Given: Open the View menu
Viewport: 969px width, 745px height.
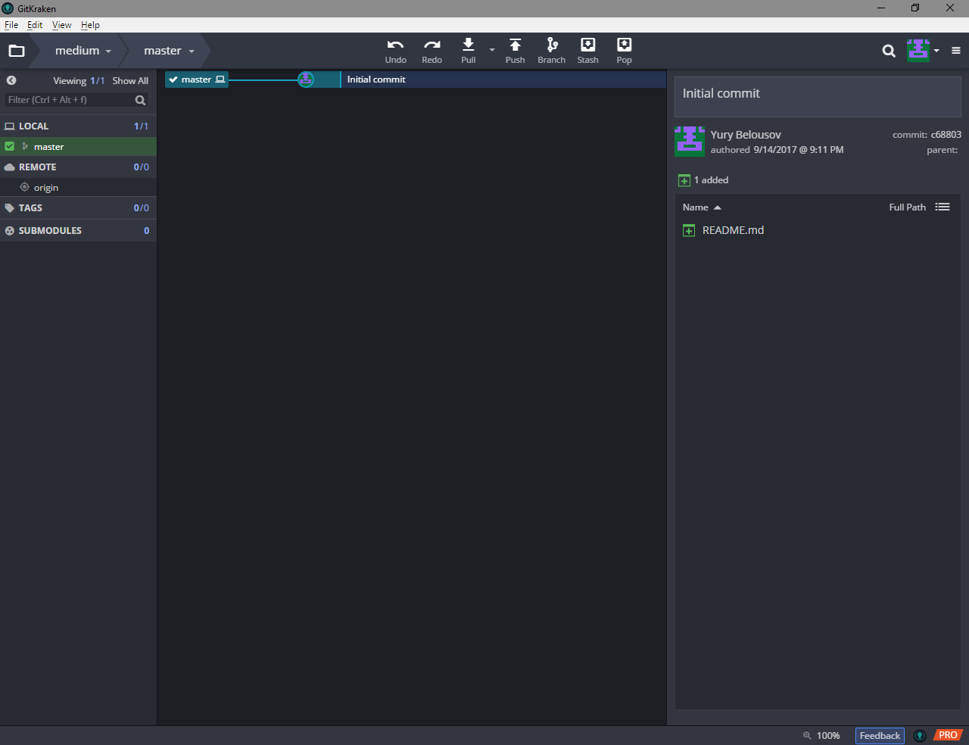Looking at the screenshot, I should point(61,24).
